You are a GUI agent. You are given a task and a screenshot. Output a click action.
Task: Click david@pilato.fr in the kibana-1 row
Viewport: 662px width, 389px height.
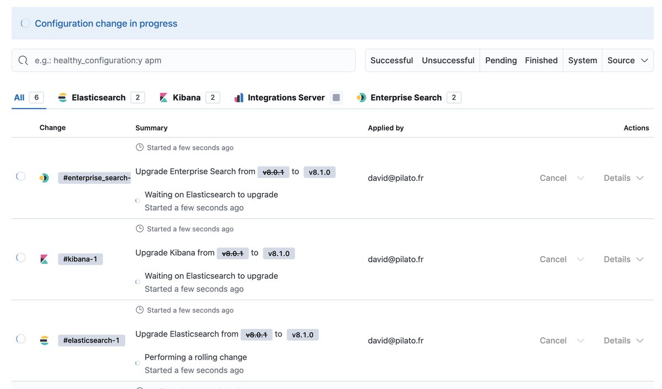pos(396,260)
